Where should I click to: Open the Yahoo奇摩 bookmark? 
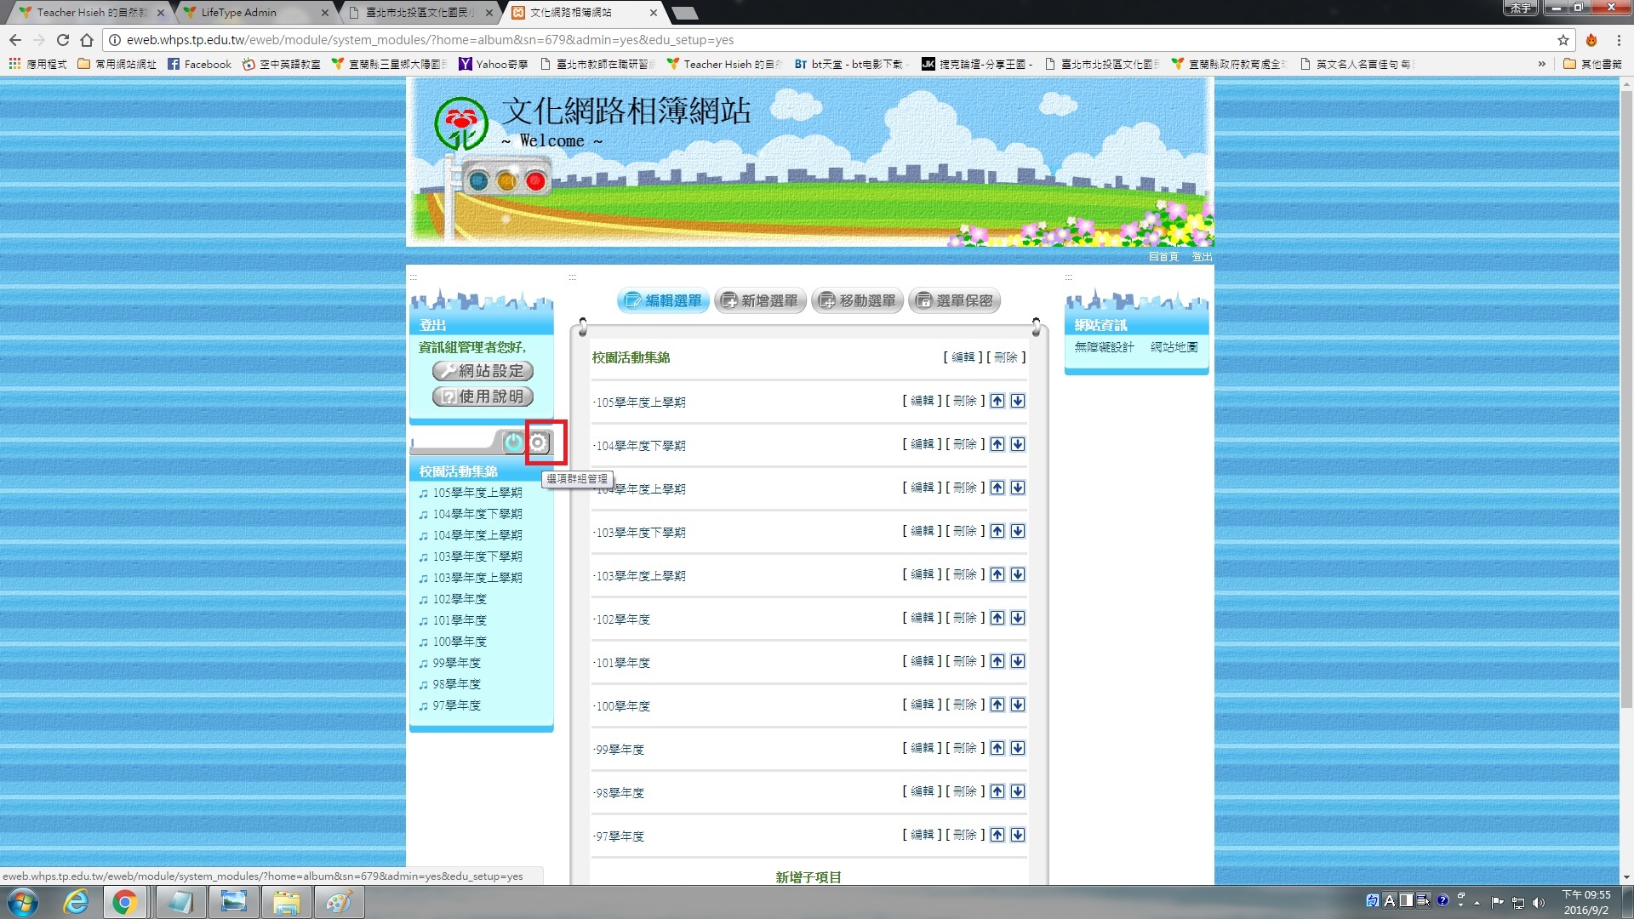(493, 64)
